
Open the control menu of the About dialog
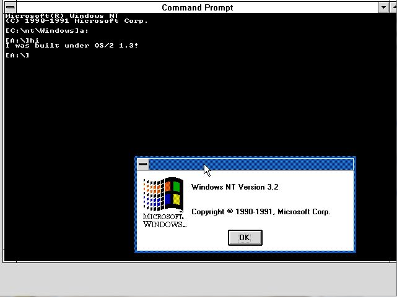pos(143,164)
